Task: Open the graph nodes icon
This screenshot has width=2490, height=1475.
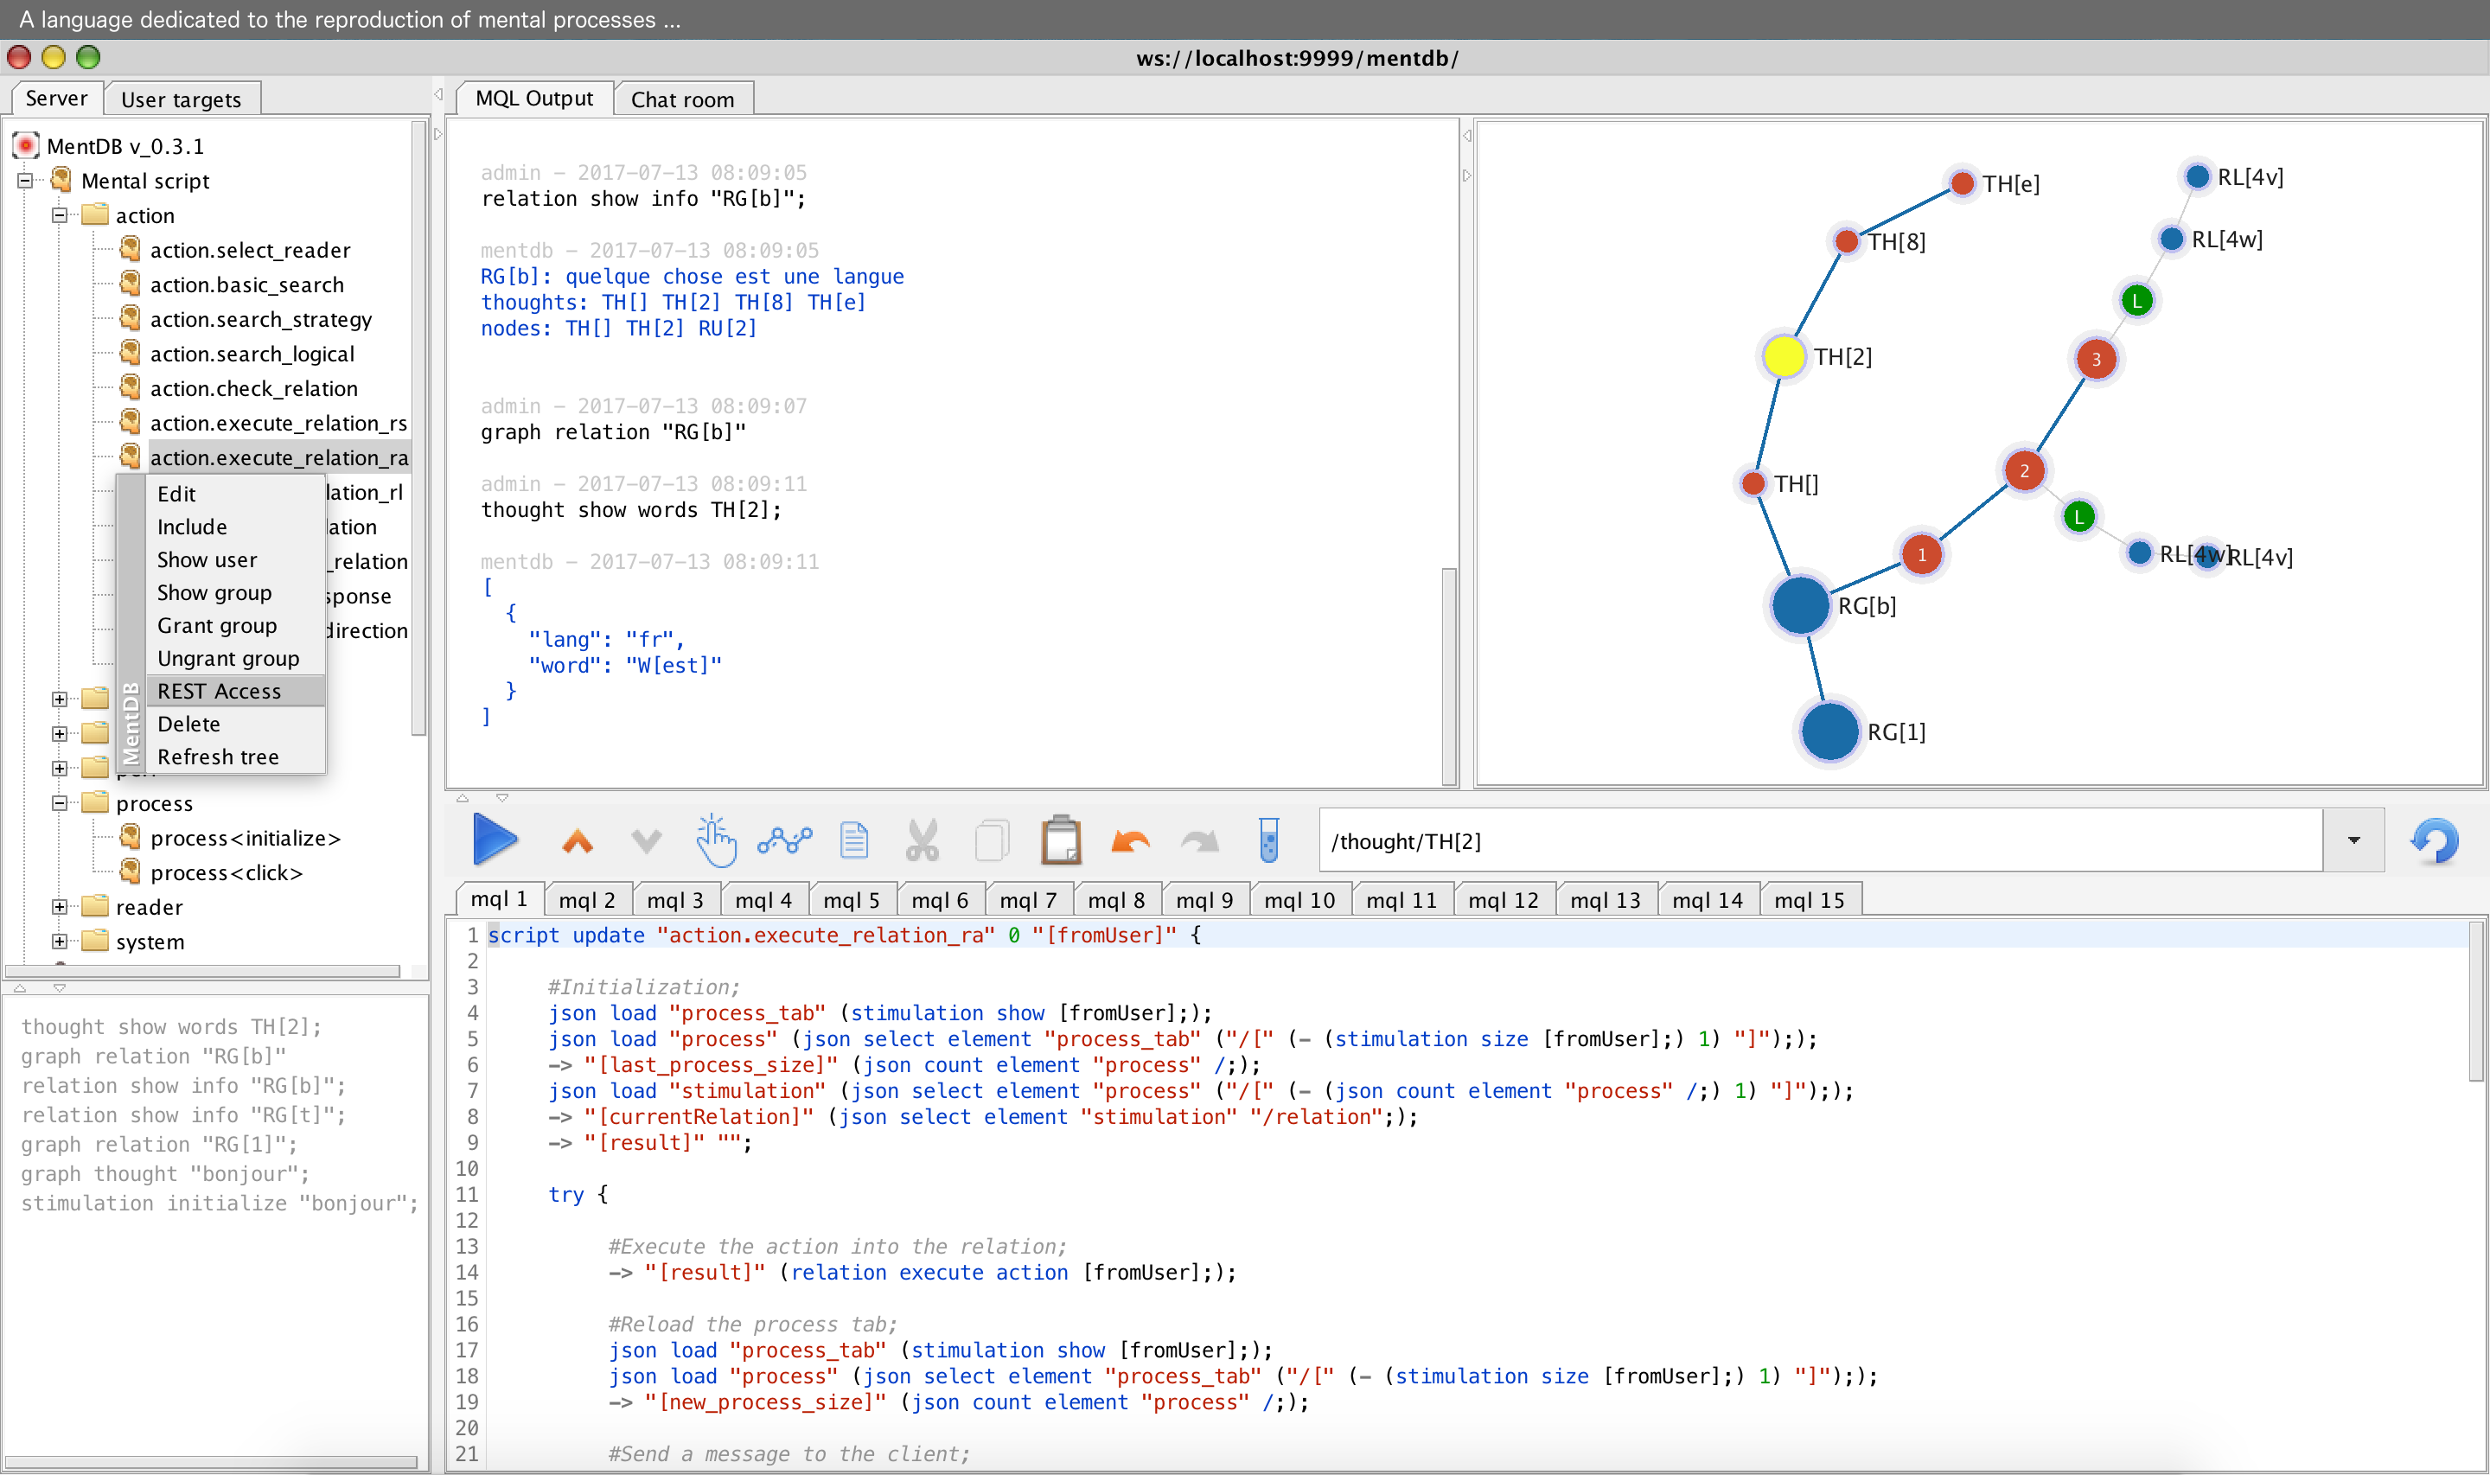Action: pos(784,841)
